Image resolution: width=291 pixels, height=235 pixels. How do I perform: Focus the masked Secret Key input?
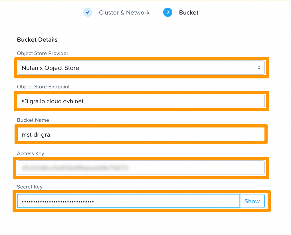128,201
